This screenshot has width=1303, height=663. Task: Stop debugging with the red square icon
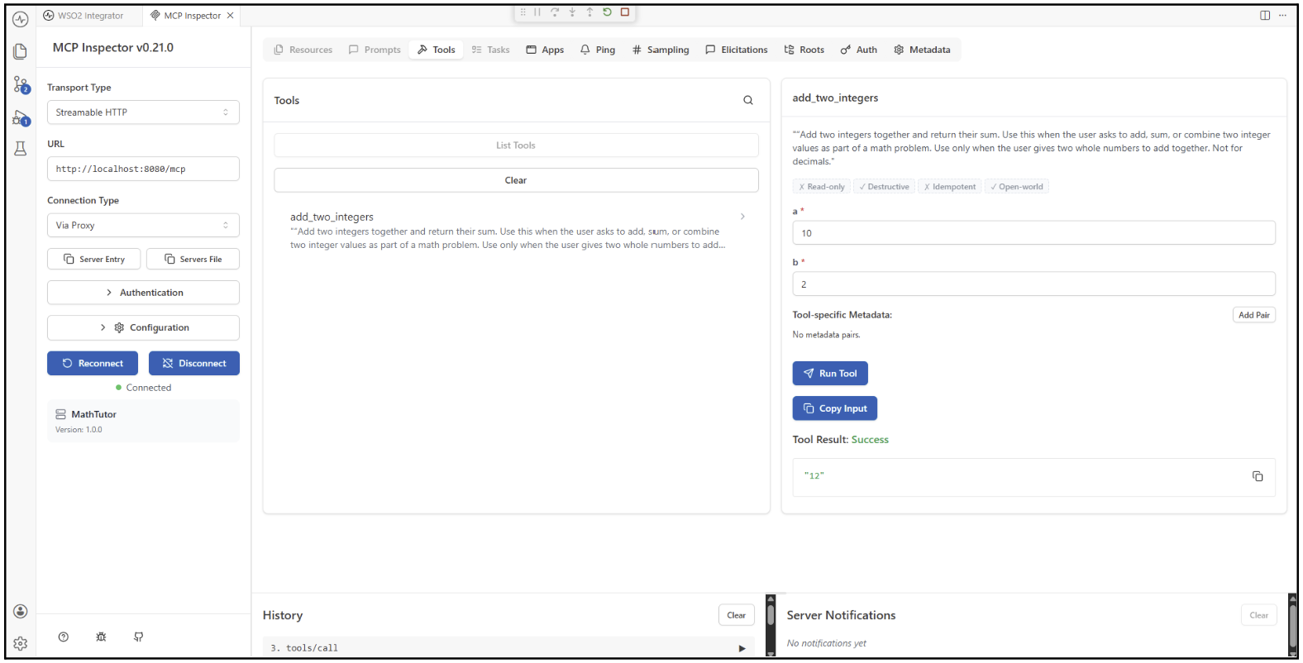point(625,12)
